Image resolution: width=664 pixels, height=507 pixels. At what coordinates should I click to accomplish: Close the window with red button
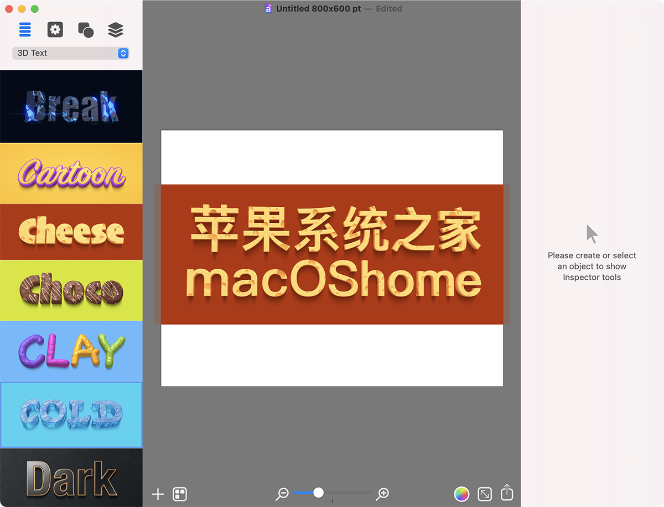pyautogui.click(x=9, y=9)
